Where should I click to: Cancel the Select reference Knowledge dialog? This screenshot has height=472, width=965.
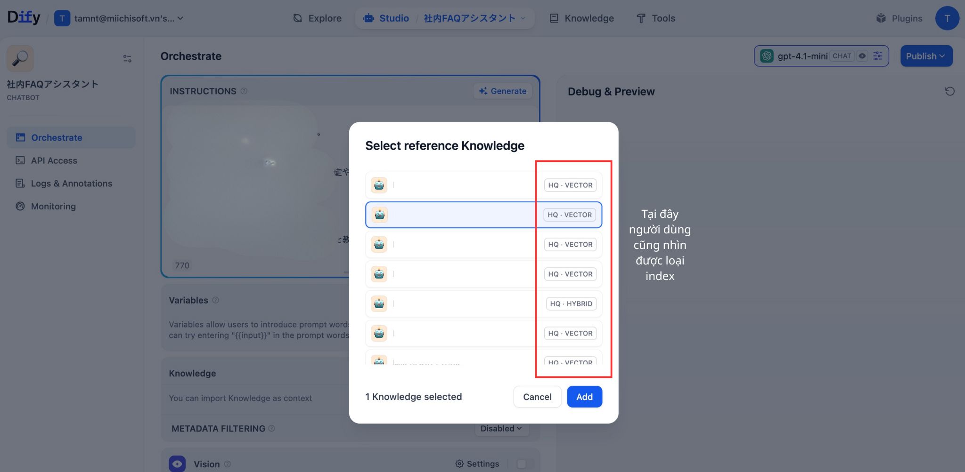click(537, 396)
